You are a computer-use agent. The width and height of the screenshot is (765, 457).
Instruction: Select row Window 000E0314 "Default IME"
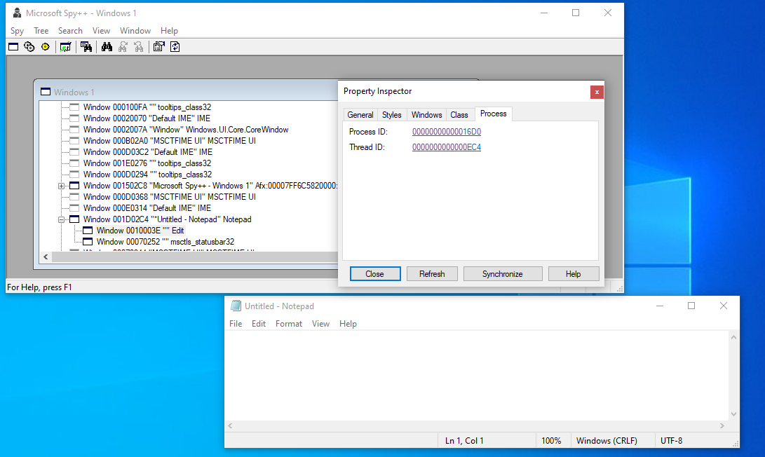coord(147,208)
